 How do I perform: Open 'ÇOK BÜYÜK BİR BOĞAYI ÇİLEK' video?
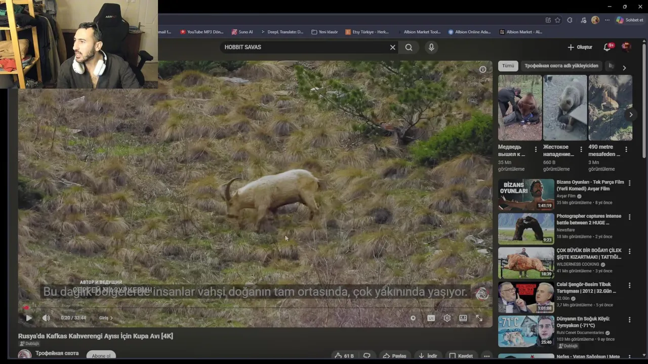589,254
